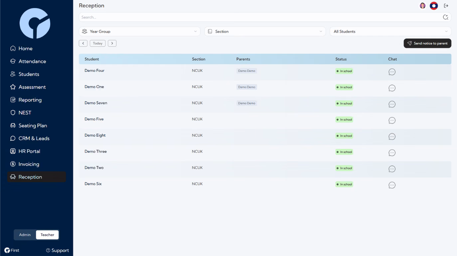The height and width of the screenshot is (256, 457).
Task: Open Seating Plan in the sidebar
Action: tap(37, 126)
